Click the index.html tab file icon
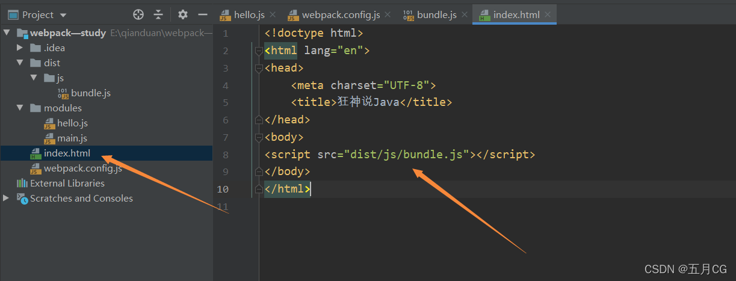The image size is (736, 281). click(x=484, y=14)
